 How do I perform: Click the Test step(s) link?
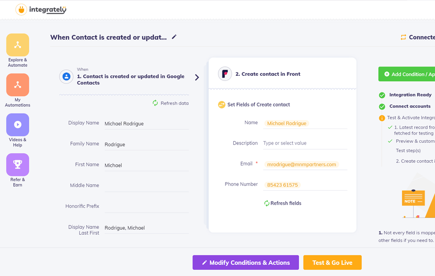tap(408, 150)
